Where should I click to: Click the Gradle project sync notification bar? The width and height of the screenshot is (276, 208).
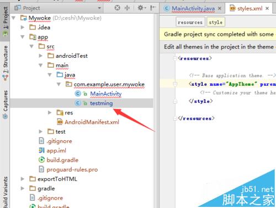(x=218, y=34)
